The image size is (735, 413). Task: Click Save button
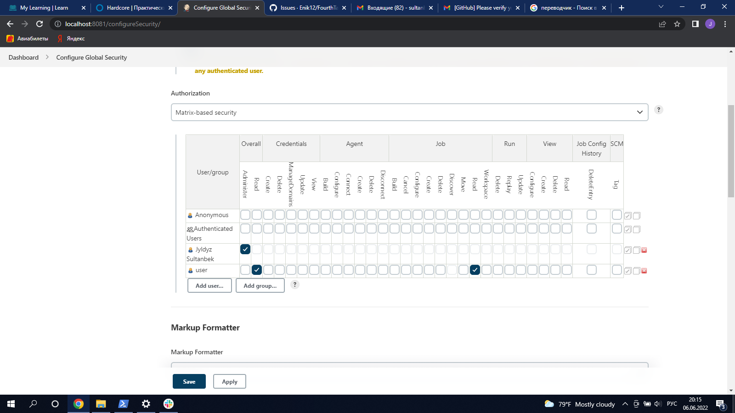pos(189,381)
